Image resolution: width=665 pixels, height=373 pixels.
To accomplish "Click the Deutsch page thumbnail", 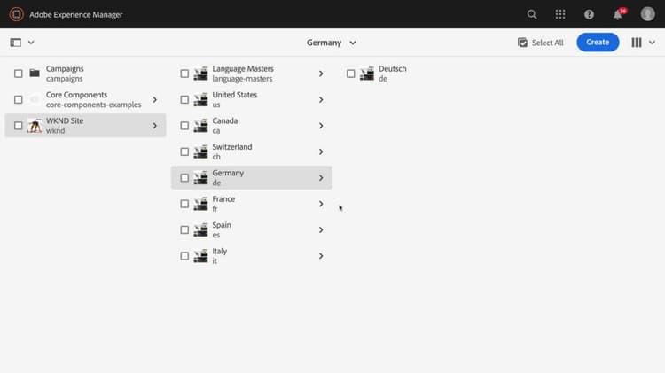I will tap(367, 74).
